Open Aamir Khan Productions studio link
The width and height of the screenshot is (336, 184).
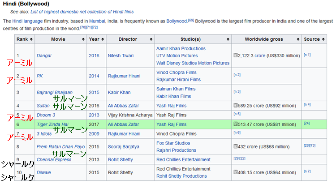[181, 49]
